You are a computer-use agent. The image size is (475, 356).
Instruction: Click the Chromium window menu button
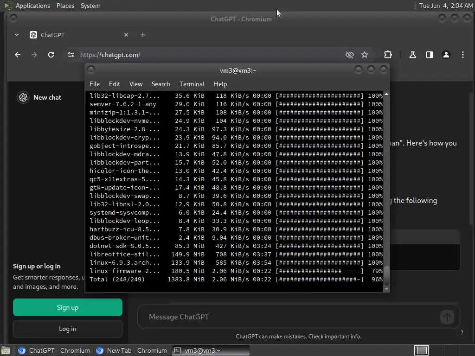pyautogui.click(x=13, y=18)
